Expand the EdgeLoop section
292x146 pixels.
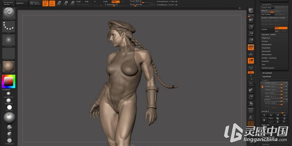click(x=266, y=38)
